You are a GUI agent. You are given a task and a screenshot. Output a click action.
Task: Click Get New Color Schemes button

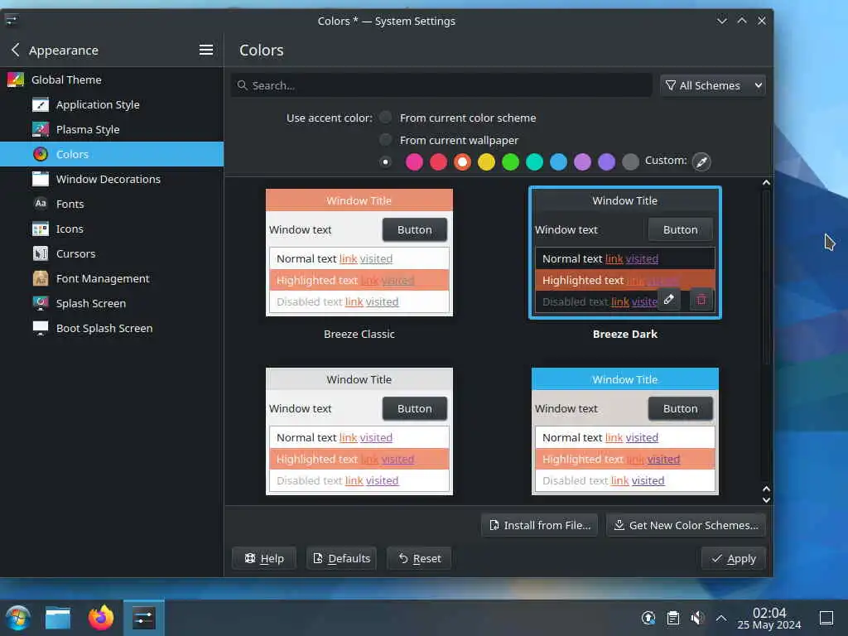(x=687, y=525)
